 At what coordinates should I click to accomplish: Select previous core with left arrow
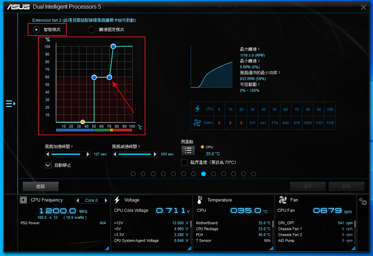(x=78, y=200)
